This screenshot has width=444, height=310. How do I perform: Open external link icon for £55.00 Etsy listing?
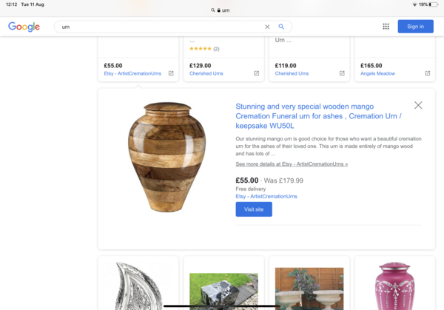(171, 73)
